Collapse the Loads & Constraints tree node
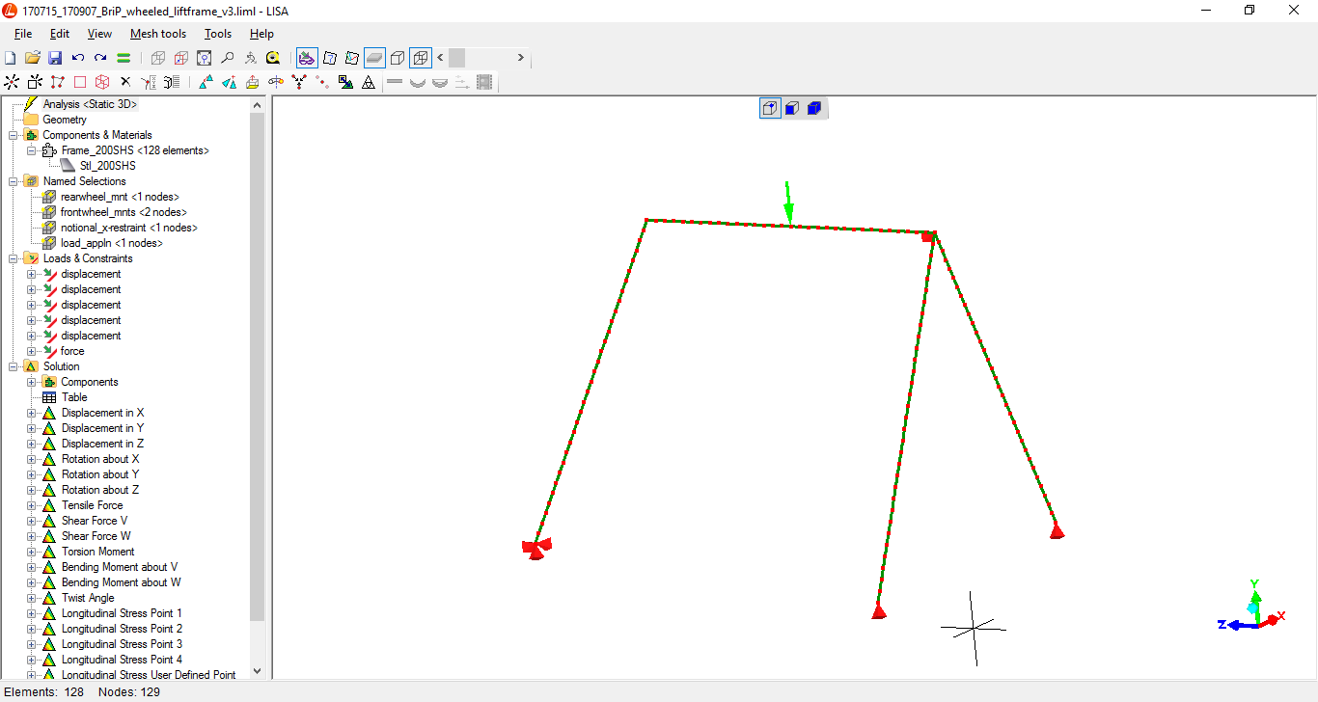Screen dimensions: 1318x702 click(x=14, y=258)
